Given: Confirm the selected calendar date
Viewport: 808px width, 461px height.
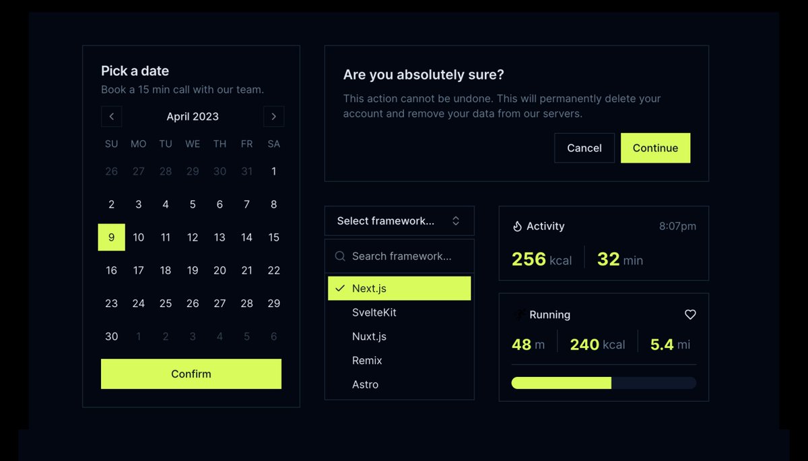Looking at the screenshot, I should pyautogui.click(x=191, y=374).
